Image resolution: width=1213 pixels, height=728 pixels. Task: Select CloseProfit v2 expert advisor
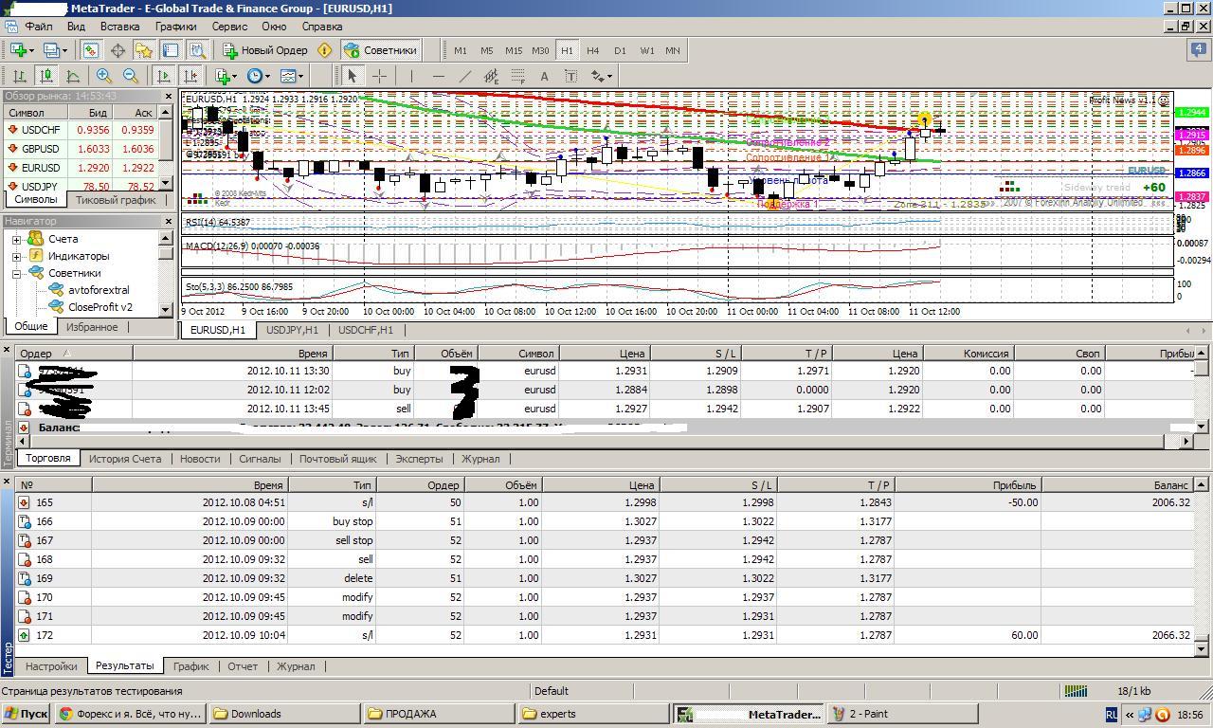coord(100,307)
